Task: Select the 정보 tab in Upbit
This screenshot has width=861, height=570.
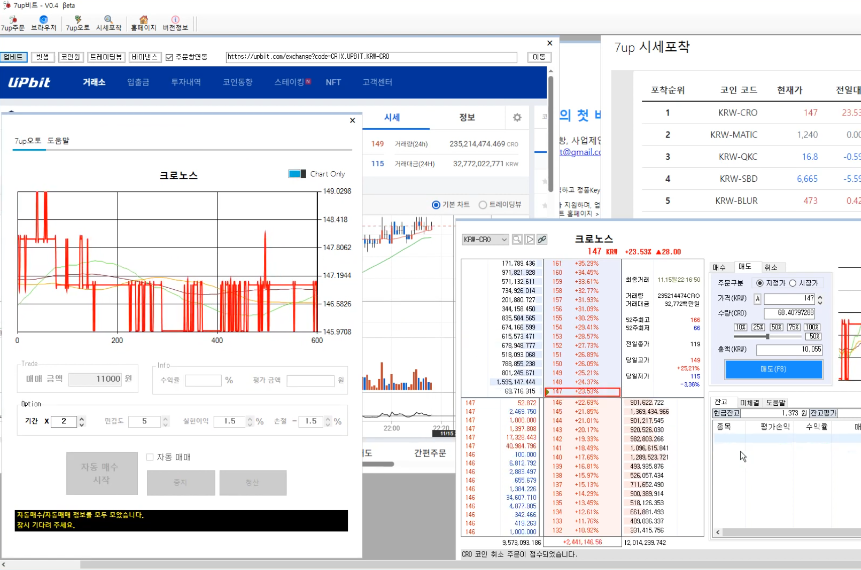Action: tap(467, 118)
